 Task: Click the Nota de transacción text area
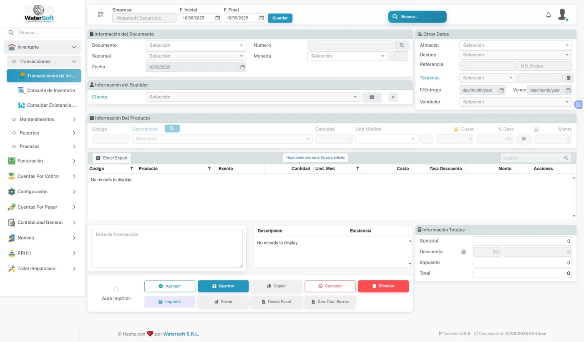point(167,248)
